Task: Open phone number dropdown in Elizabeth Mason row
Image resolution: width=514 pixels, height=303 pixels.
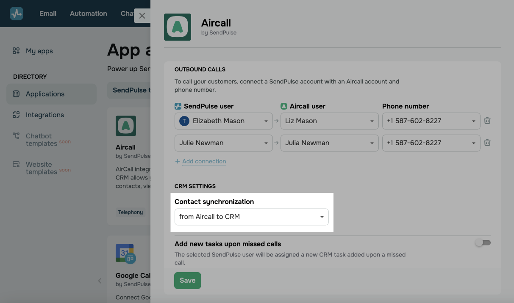Action: [x=431, y=121]
